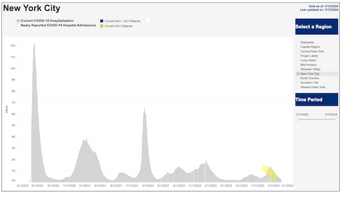Click the time period slider end handle
Screen dimensions: 341x216
click(336, 119)
